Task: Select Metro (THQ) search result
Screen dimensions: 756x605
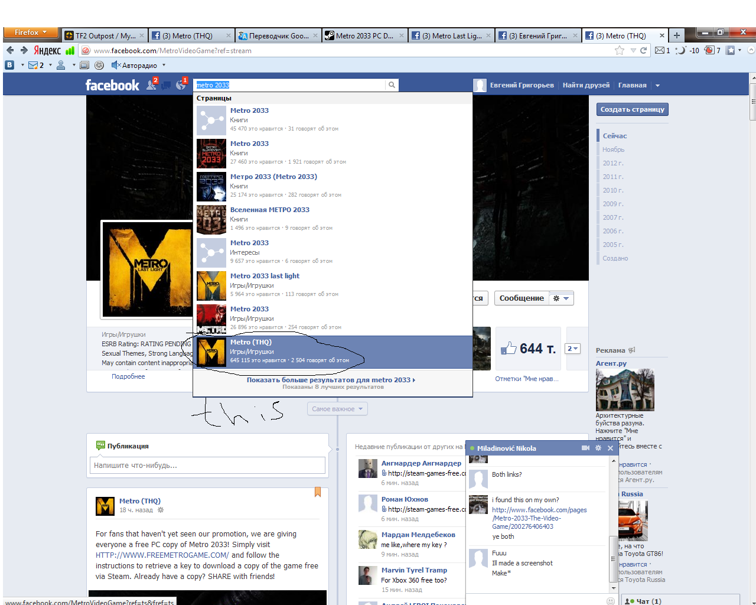Action: click(x=334, y=352)
